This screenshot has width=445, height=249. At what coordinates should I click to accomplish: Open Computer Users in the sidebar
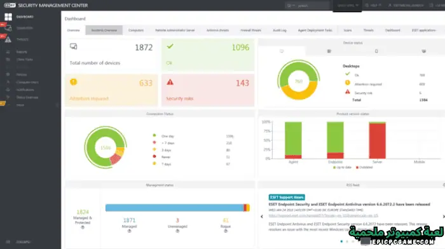point(27,82)
